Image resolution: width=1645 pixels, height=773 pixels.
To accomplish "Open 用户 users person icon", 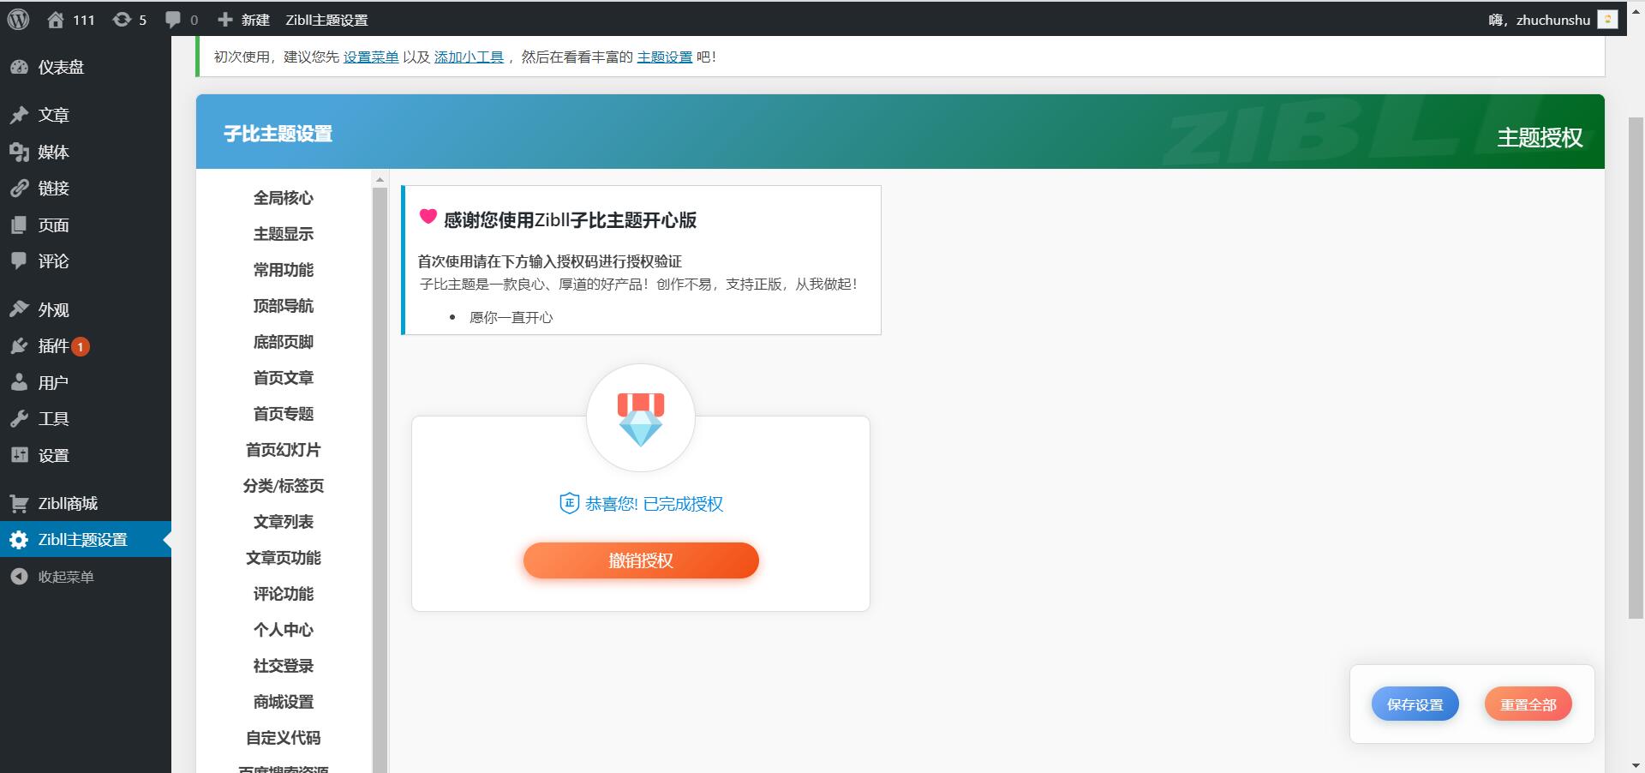I will coord(19,382).
